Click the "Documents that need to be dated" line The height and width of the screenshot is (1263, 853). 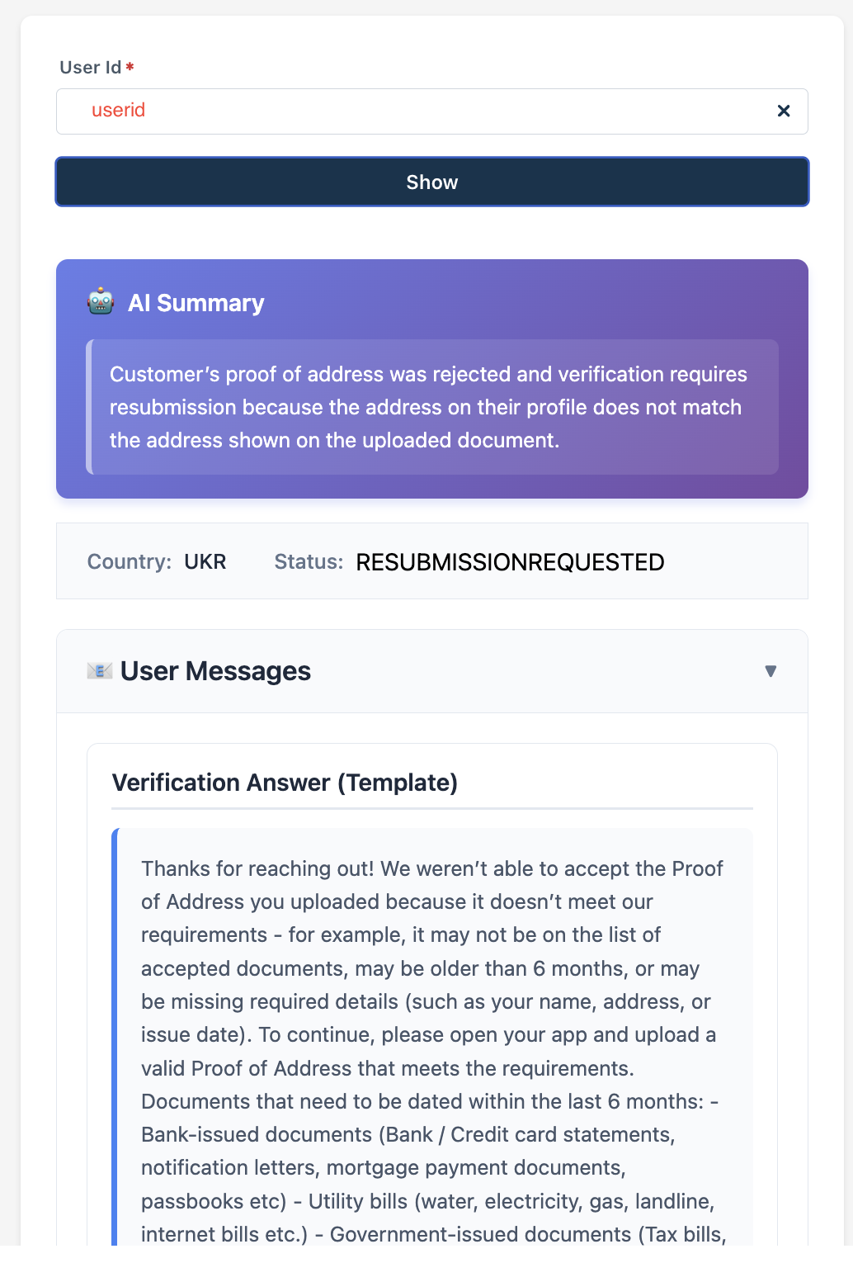429,1101
